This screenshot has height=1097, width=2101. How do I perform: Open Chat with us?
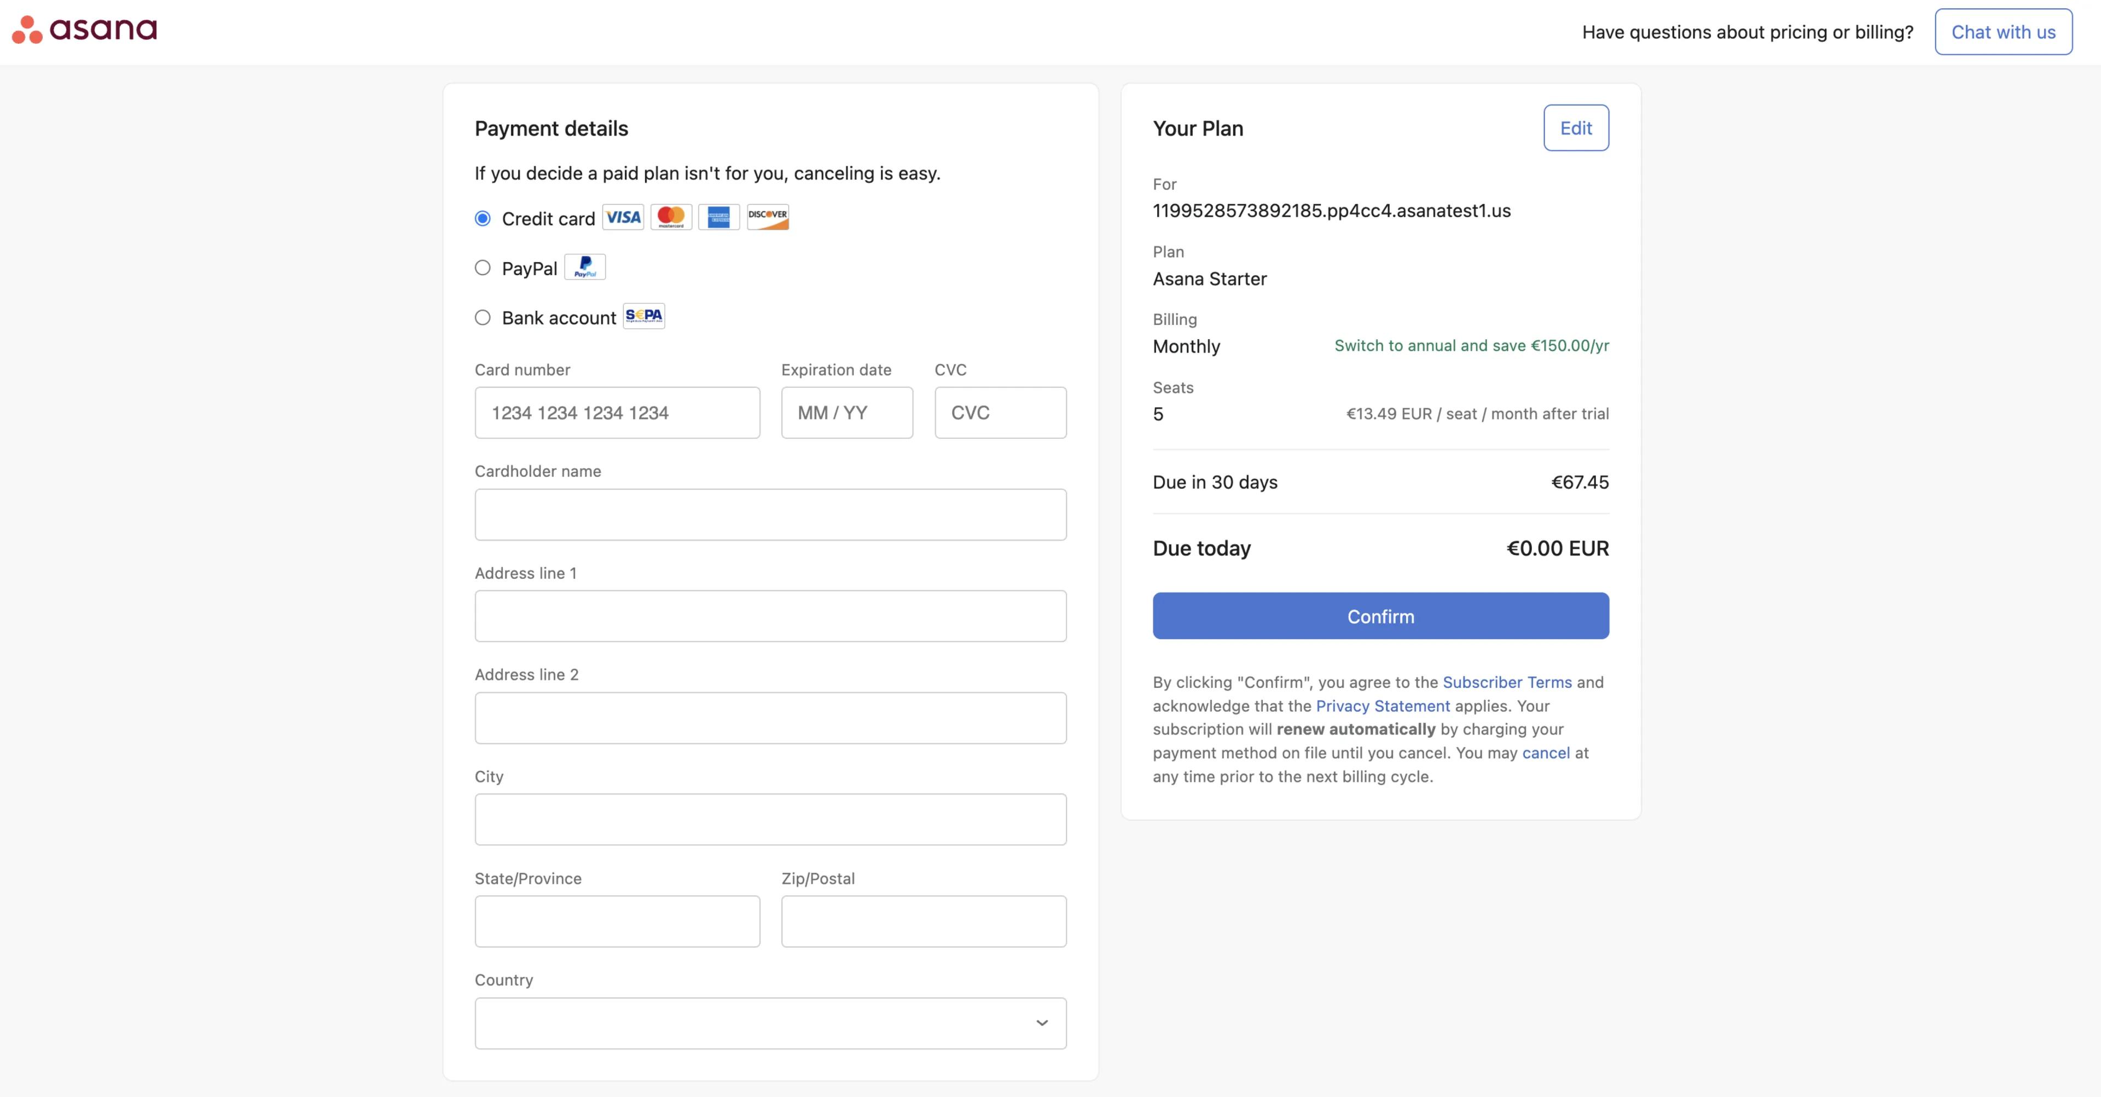click(2003, 32)
